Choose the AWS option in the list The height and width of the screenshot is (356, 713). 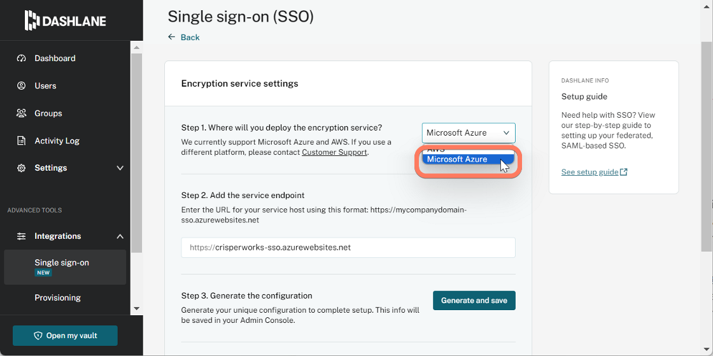(x=469, y=150)
